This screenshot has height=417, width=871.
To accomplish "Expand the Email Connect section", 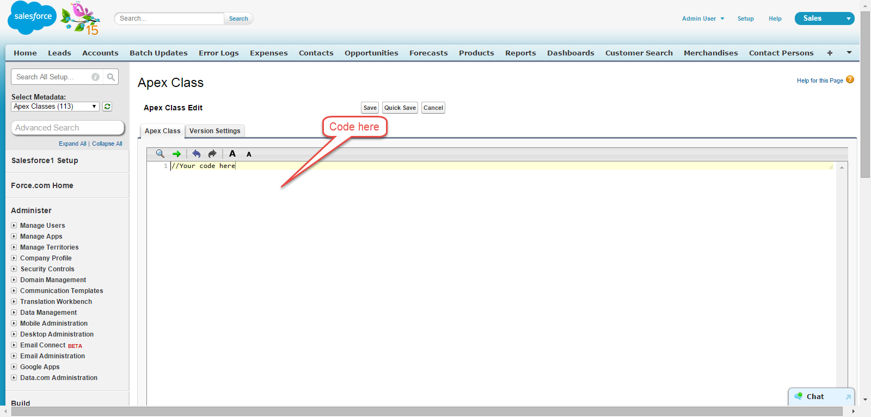I will coord(14,345).
